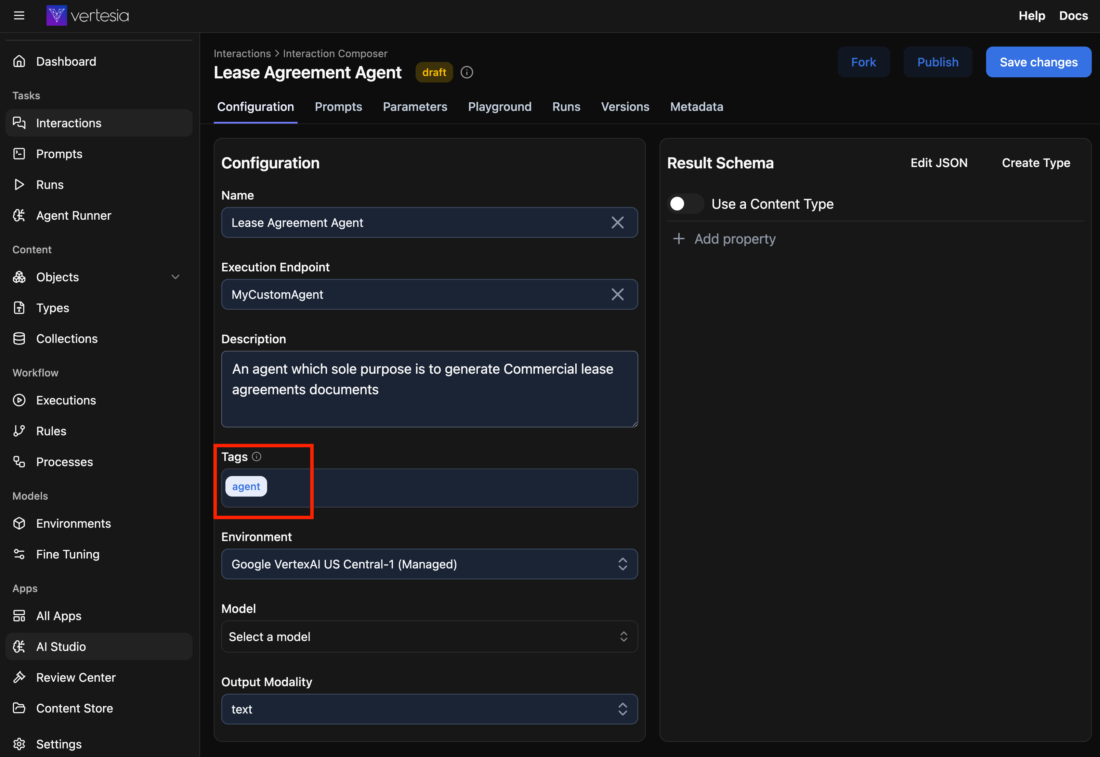Open Types page
1100x757 pixels.
pos(99,308)
